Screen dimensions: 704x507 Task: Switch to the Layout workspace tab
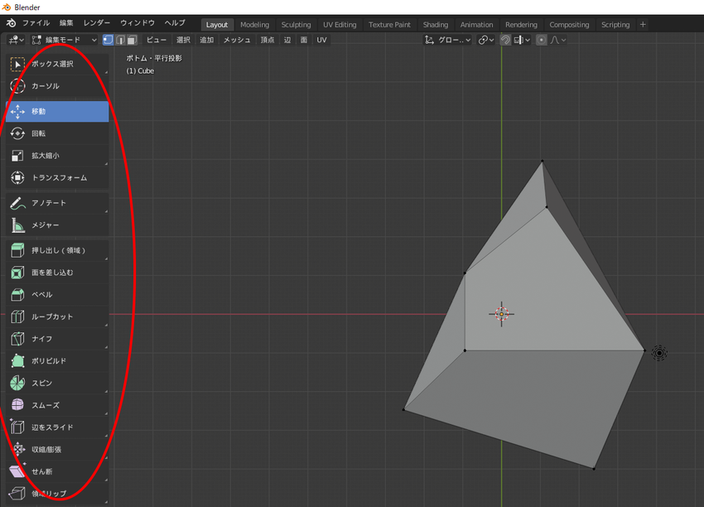pos(217,25)
